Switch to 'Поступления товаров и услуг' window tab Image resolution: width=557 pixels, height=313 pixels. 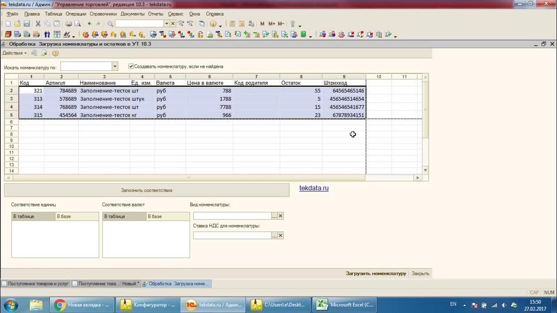pyautogui.click(x=35, y=283)
